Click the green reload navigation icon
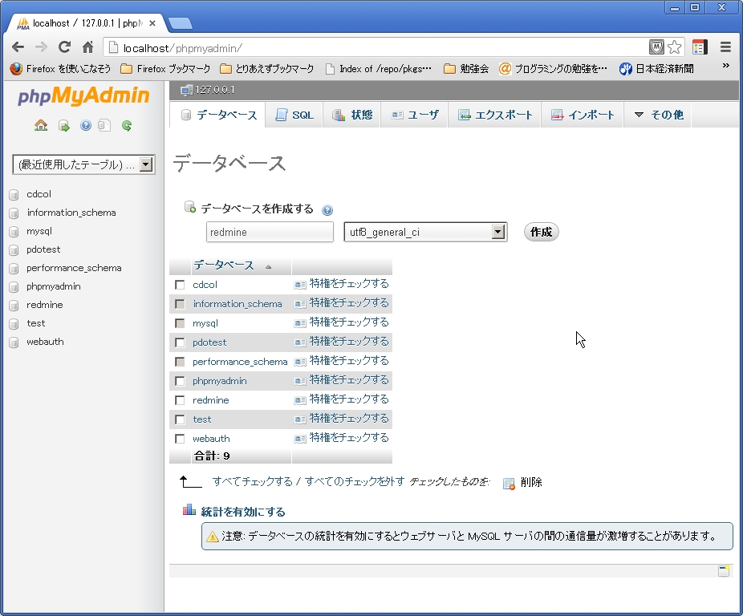 [x=127, y=126]
